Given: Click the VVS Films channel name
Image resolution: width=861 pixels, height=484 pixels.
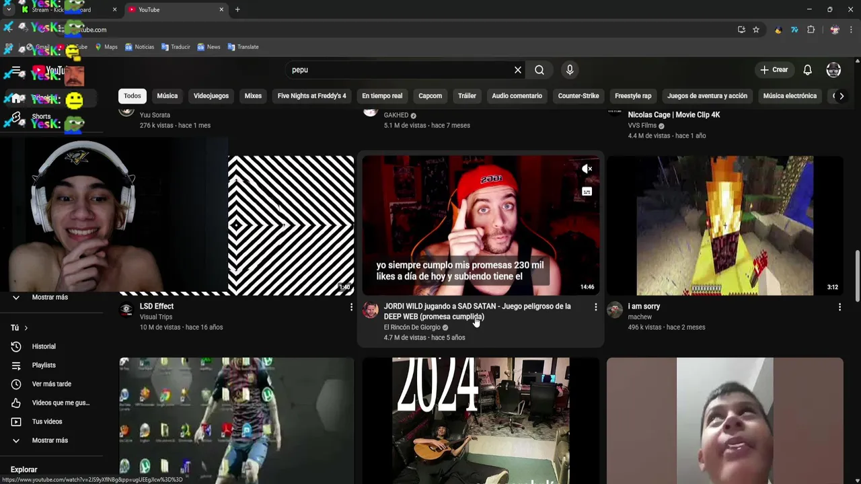Looking at the screenshot, I should click(642, 126).
